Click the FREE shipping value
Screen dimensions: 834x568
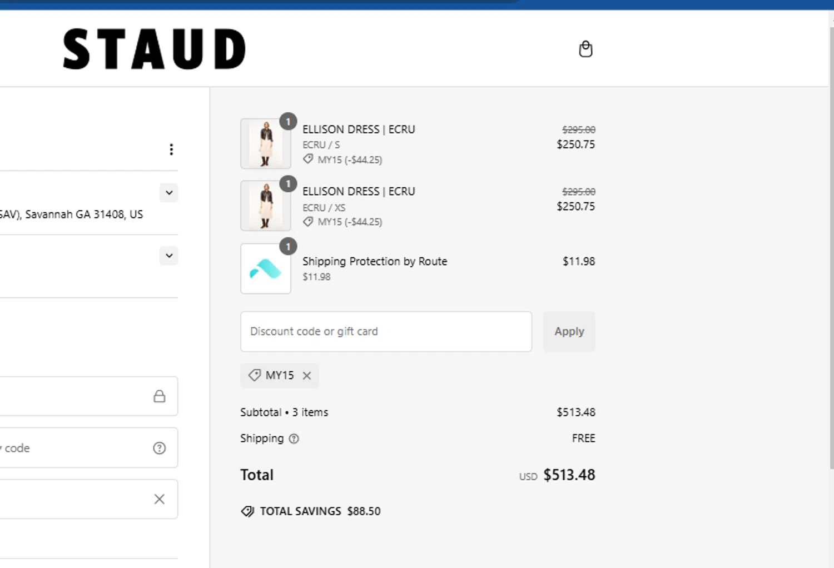click(x=584, y=439)
